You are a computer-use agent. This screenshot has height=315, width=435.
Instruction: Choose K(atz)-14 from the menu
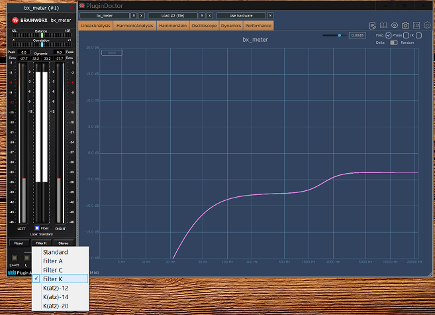(x=60, y=296)
